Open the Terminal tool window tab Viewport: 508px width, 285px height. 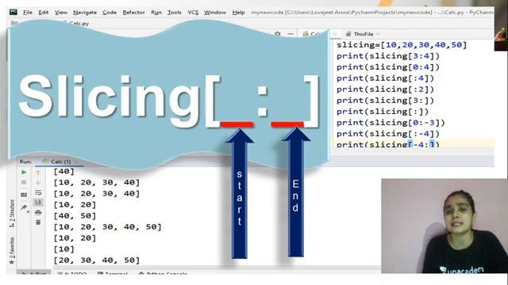(113, 274)
